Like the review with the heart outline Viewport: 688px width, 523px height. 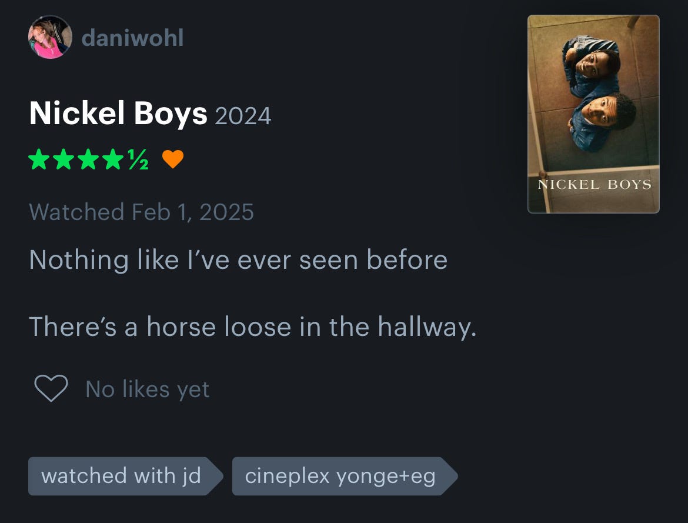(51, 388)
